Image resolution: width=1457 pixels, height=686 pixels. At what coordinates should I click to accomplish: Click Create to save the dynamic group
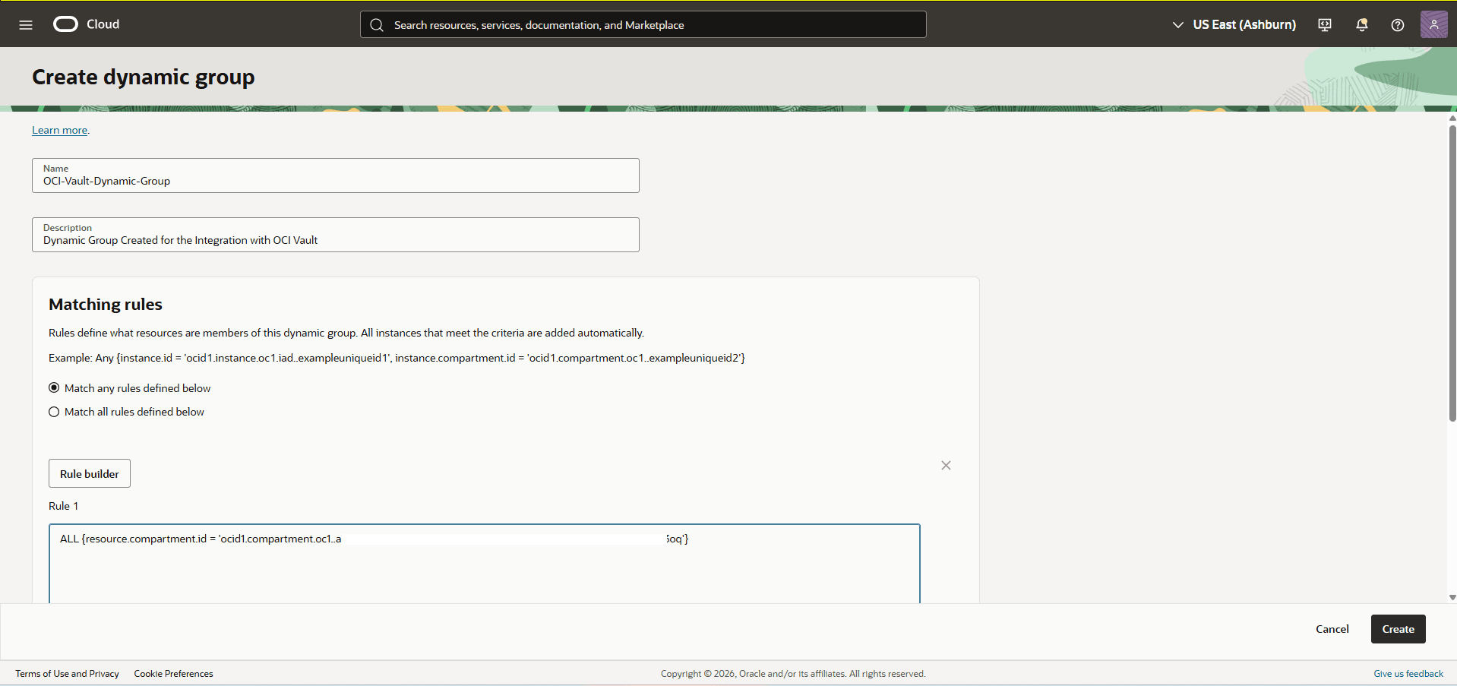pos(1398,629)
